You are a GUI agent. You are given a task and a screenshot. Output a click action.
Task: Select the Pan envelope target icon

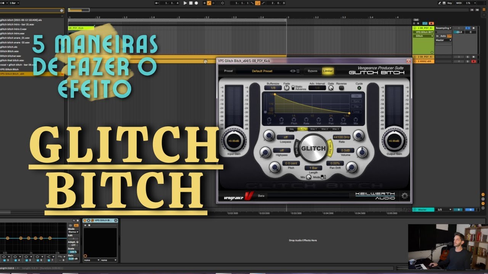(x=331, y=120)
